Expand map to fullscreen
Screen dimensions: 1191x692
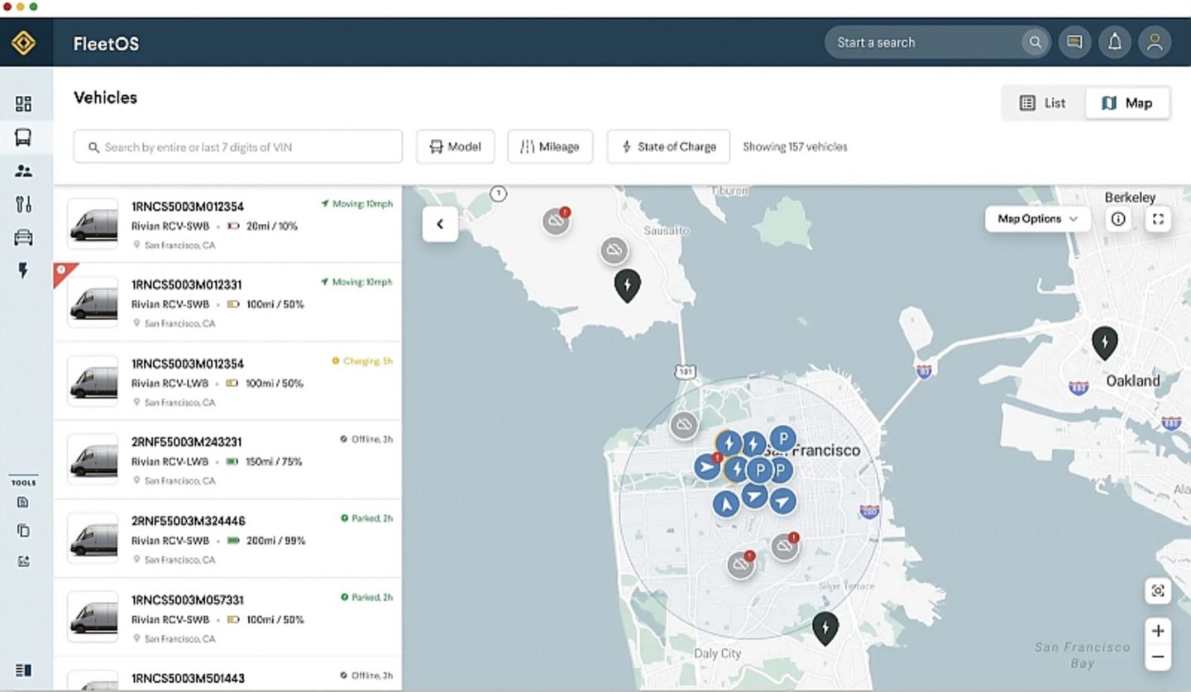pos(1158,219)
